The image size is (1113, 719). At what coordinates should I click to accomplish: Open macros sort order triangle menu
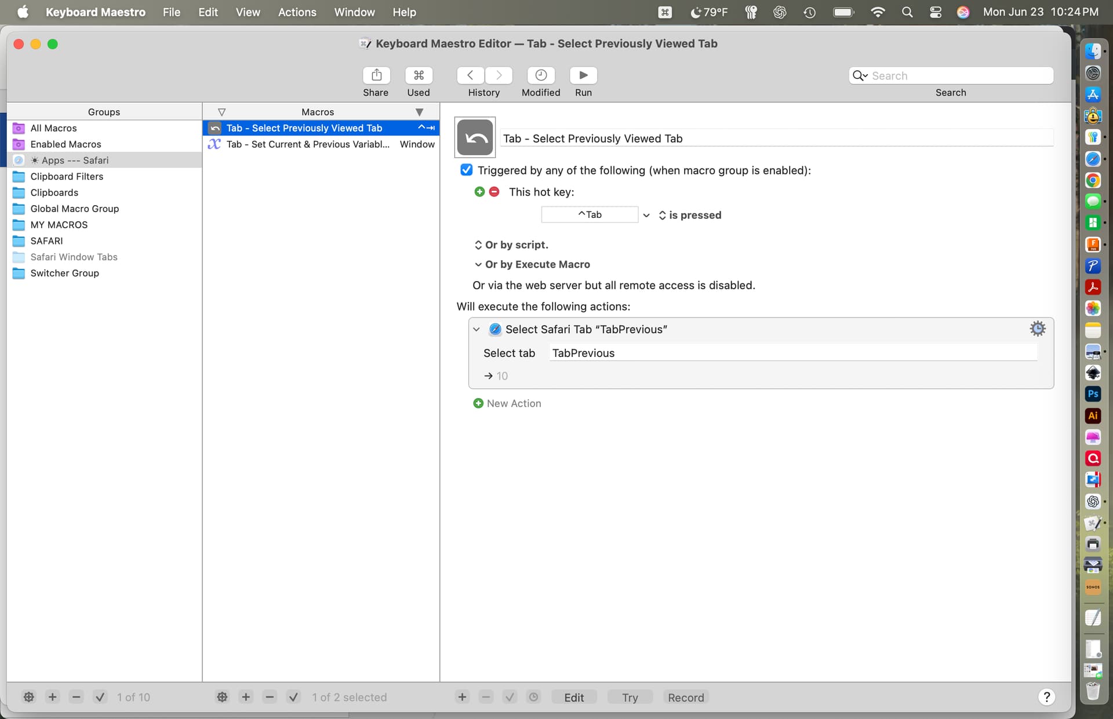coord(419,112)
